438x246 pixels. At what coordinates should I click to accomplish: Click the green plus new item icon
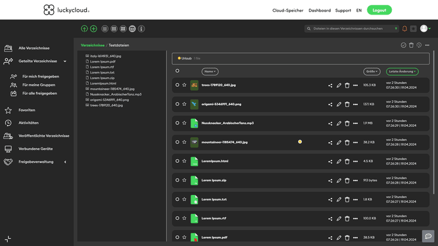[x=94, y=29]
